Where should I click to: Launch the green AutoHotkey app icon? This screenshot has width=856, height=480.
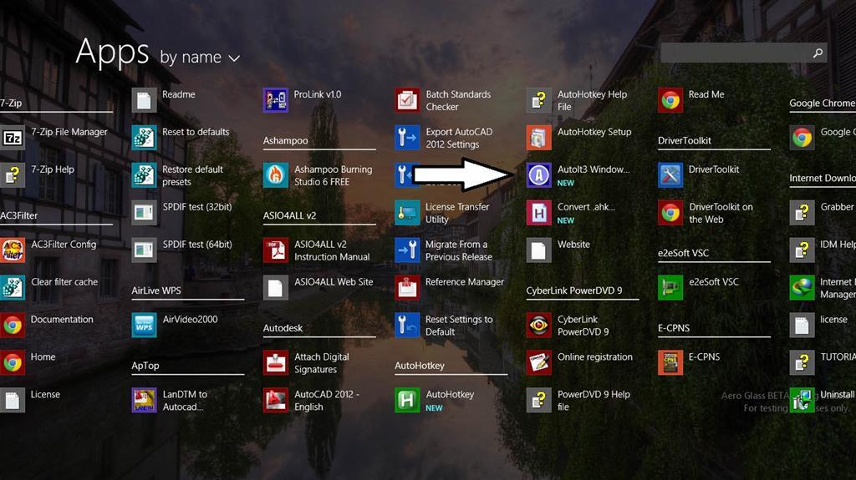click(407, 401)
